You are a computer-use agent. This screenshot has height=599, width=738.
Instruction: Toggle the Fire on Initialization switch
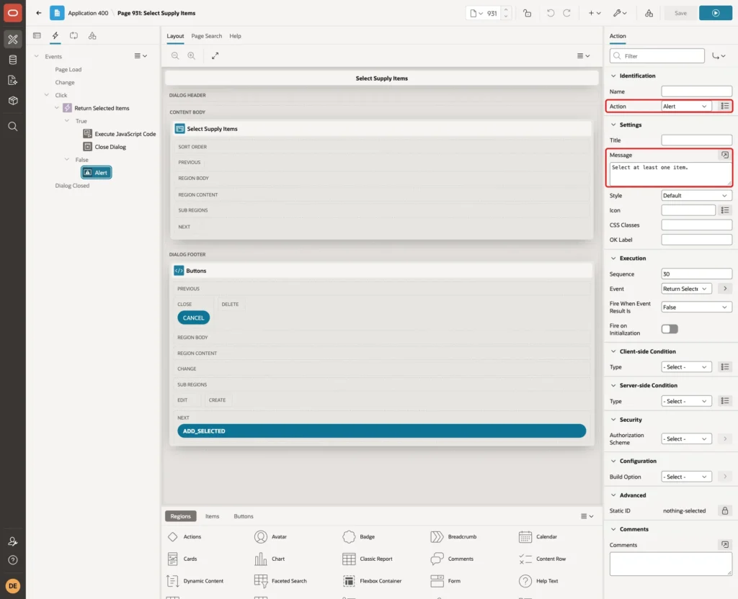coord(670,329)
